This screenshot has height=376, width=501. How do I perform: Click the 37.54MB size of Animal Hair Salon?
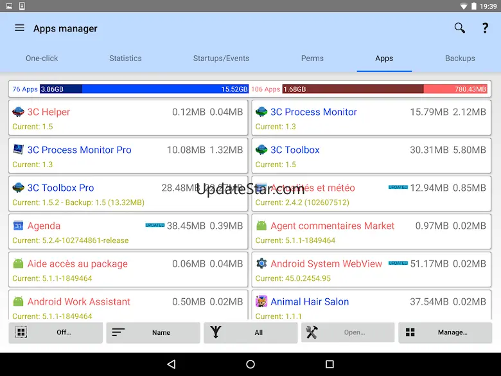tap(429, 301)
